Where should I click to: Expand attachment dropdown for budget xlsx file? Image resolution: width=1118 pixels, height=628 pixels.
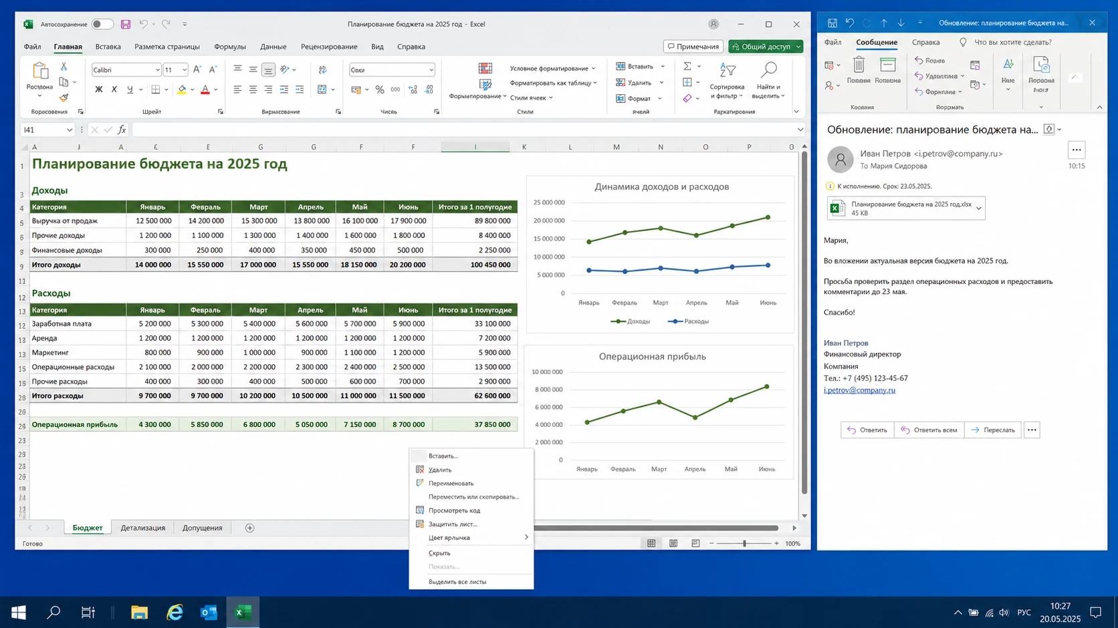[979, 208]
